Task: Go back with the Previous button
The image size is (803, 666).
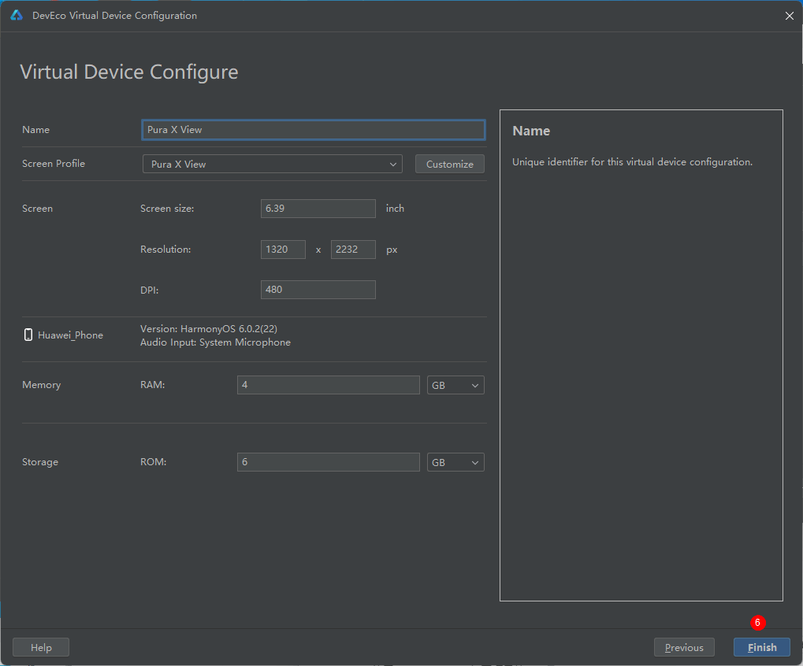Action: click(684, 648)
